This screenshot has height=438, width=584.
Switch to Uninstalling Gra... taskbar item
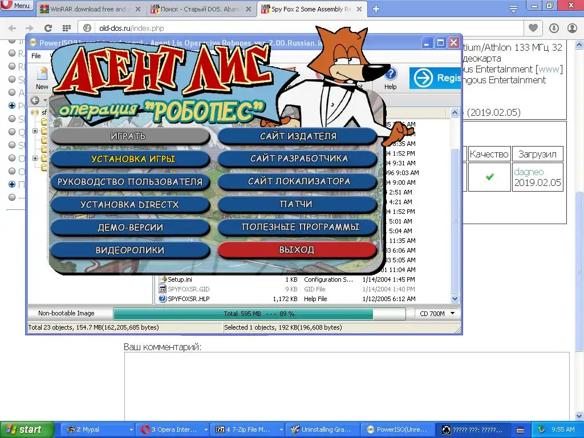(x=323, y=429)
